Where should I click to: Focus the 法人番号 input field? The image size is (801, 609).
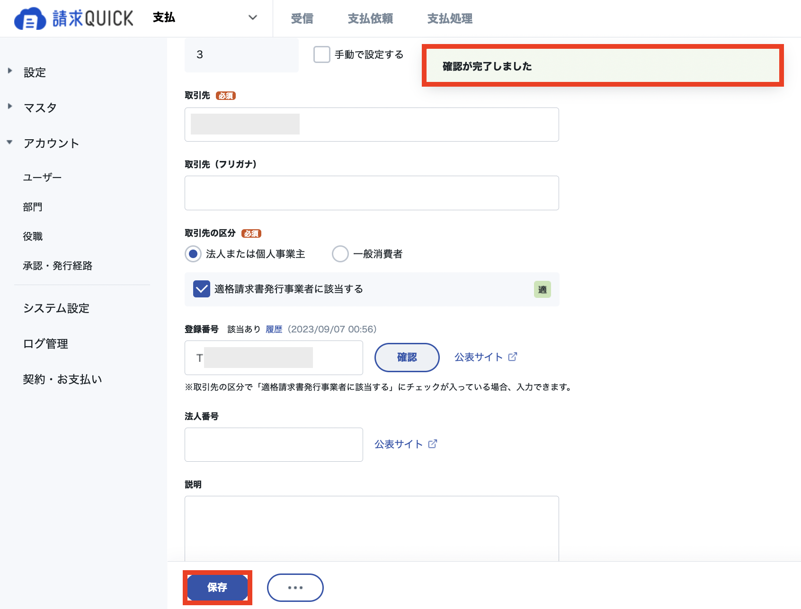click(x=274, y=445)
